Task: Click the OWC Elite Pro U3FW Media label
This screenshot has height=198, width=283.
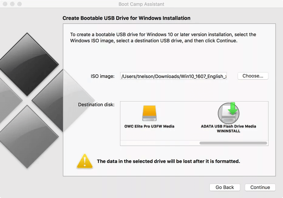Action: coord(149,126)
